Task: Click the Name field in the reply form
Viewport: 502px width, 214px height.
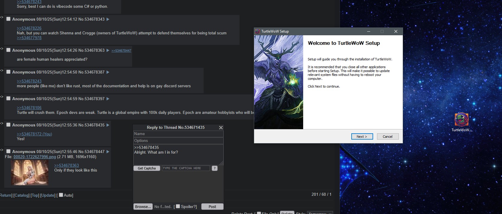Action: [178, 134]
